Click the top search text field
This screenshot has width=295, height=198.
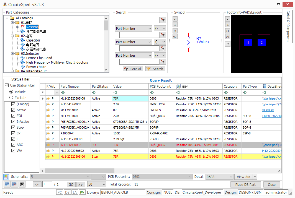(137, 20)
